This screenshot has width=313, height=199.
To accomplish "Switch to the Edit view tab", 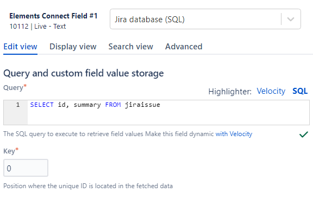I will [x=20, y=47].
